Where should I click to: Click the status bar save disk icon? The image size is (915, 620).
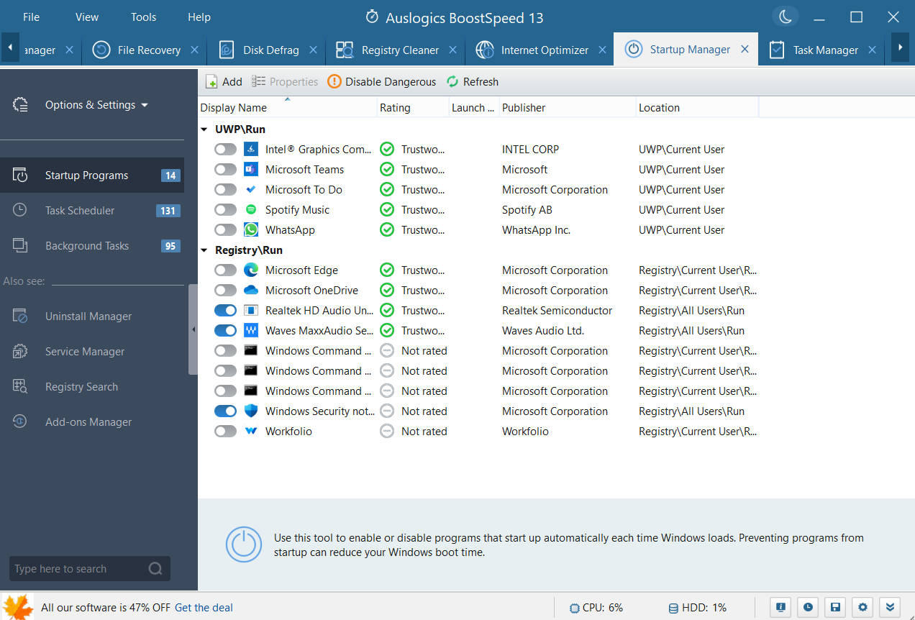coord(835,607)
